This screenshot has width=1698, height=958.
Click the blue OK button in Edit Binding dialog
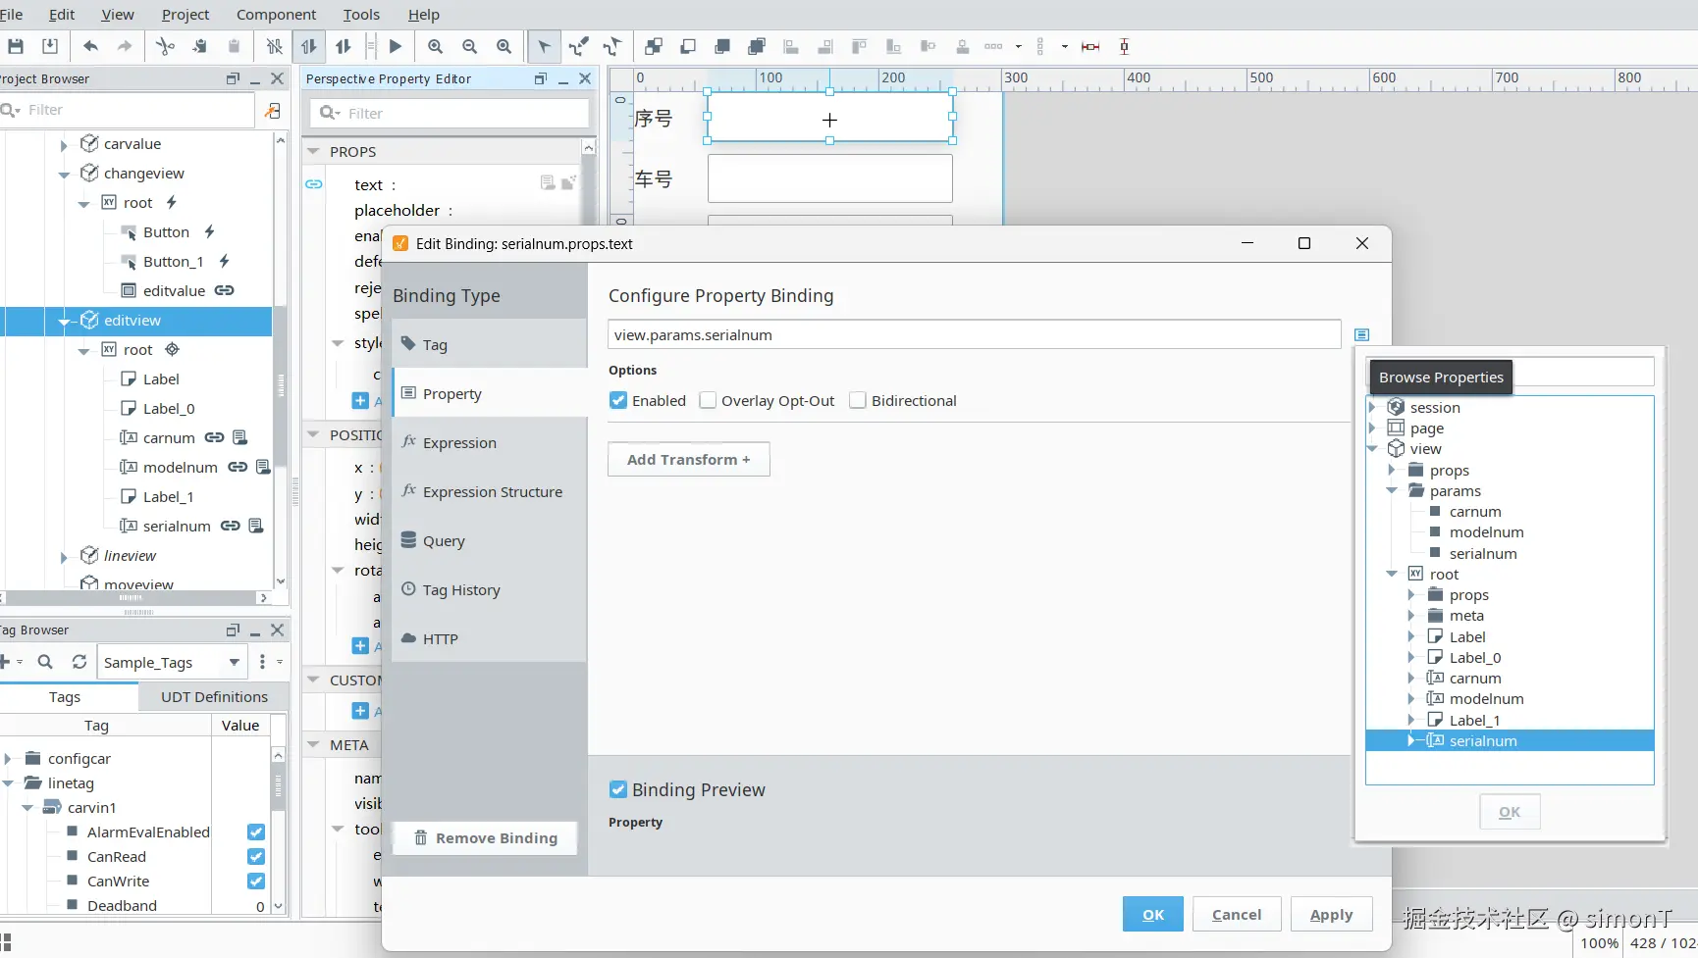1153,914
